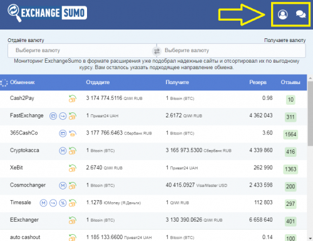
Task: Open the FastExchange exchanger link
Action: (27, 115)
